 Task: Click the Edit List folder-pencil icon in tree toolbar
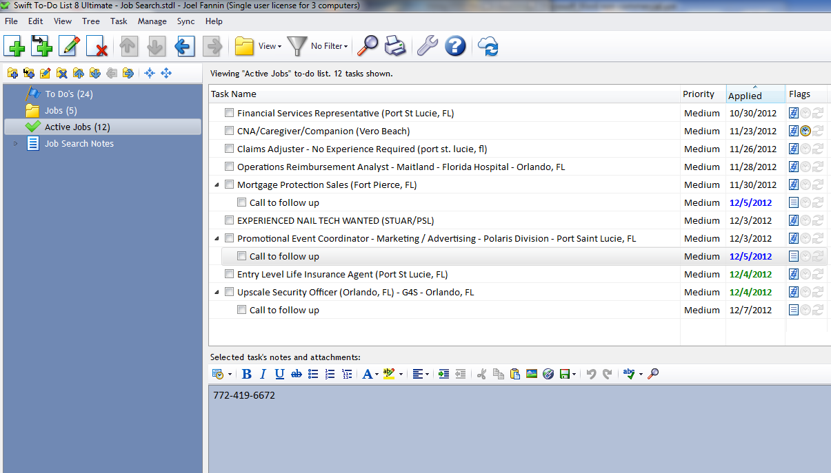pyautogui.click(x=46, y=73)
